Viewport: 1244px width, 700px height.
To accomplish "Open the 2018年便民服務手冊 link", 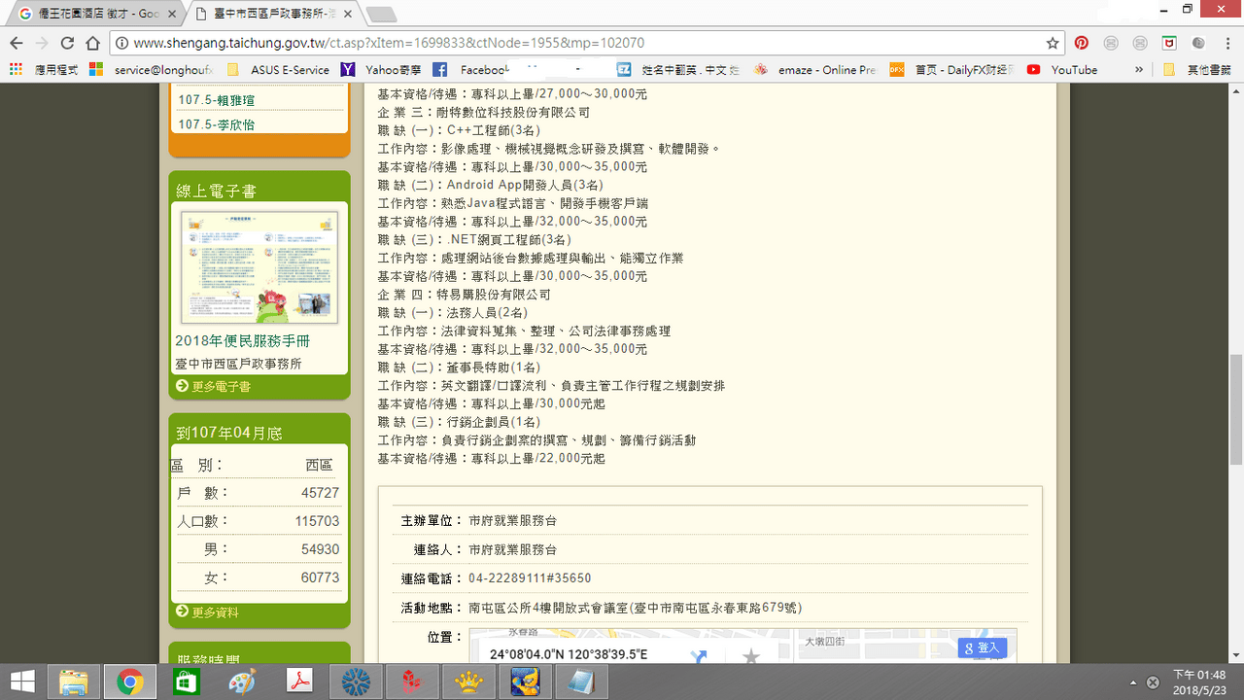I will 243,341.
